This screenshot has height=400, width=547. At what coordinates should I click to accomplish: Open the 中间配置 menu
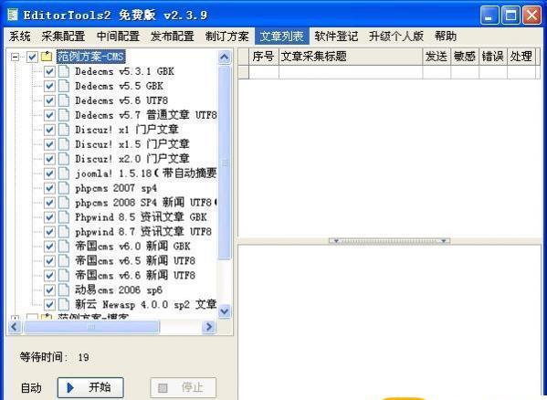(118, 37)
